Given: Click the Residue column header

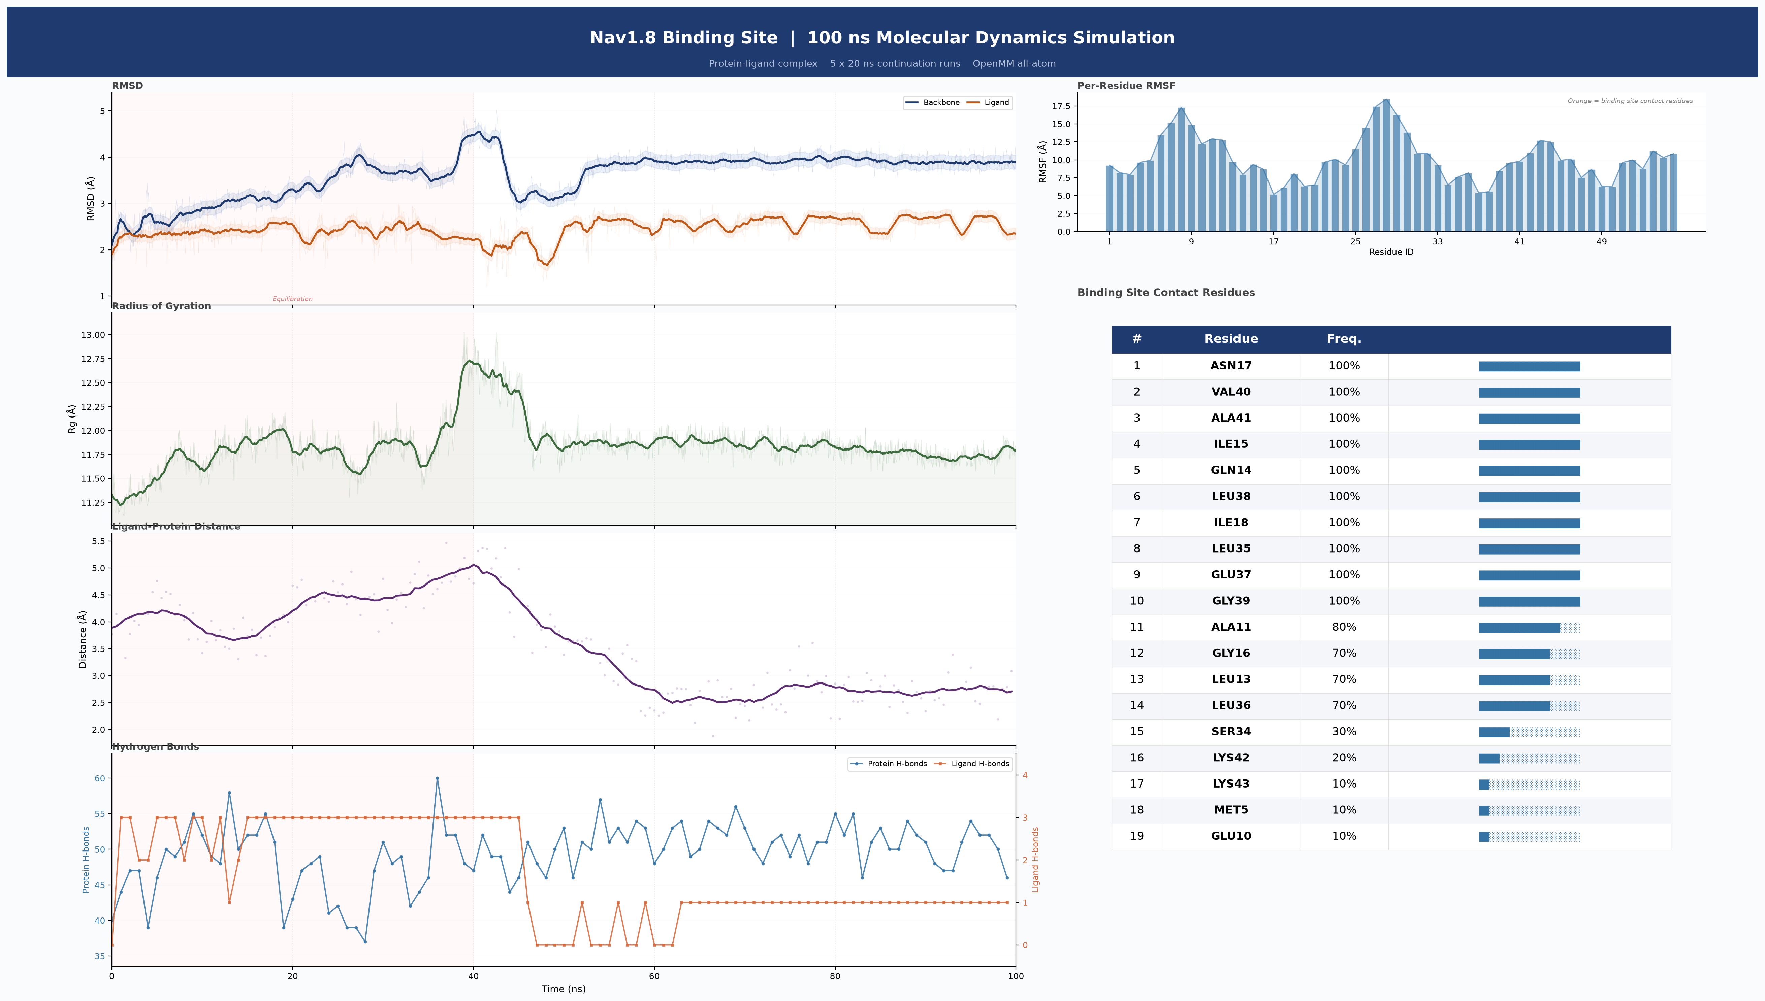Looking at the screenshot, I should [x=1231, y=339].
